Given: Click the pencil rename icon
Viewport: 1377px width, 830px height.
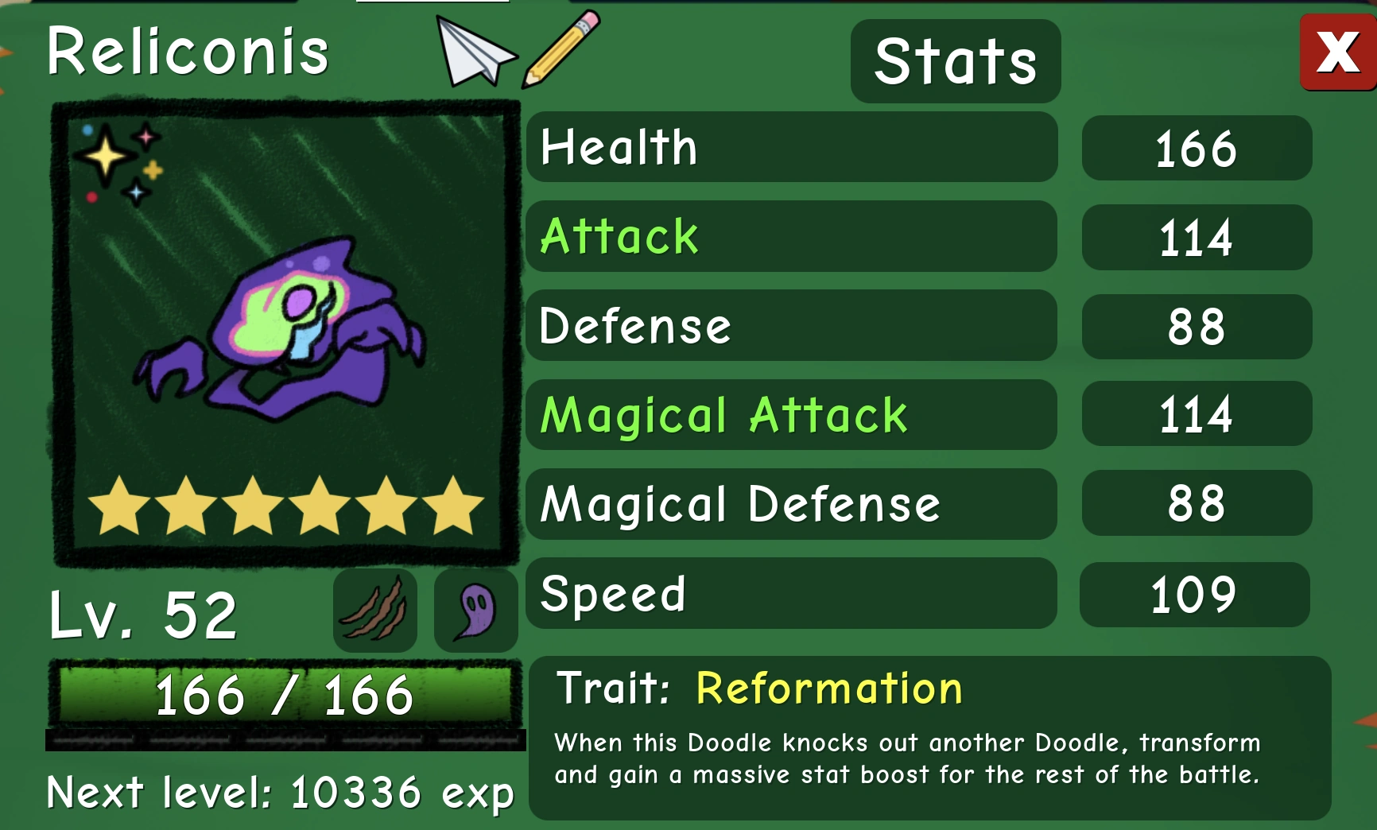Looking at the screenshot, I should 560,48.
